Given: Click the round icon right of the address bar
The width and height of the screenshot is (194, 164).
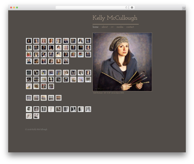Looking at the screenshot, I should pos(132,7).
